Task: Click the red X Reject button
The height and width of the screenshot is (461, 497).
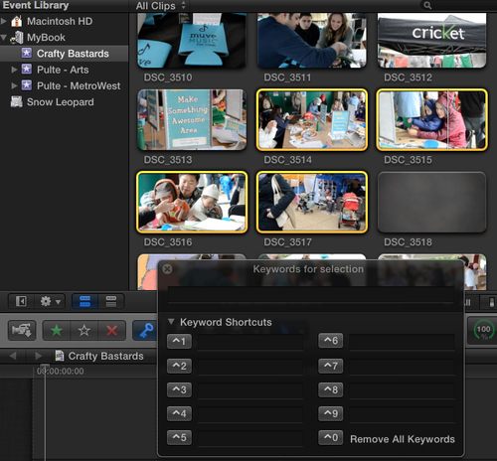Action: click(x=112, y=330)
